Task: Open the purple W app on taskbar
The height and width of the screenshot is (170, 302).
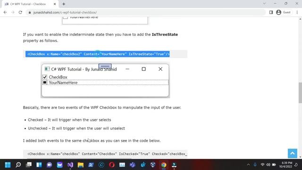Action: click(x=60, y=165)
